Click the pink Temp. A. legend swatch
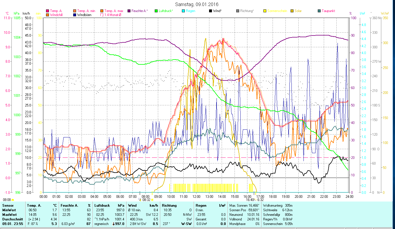This screenshot has height=229, width=395. pyautogui.click(x=47, y=11)
